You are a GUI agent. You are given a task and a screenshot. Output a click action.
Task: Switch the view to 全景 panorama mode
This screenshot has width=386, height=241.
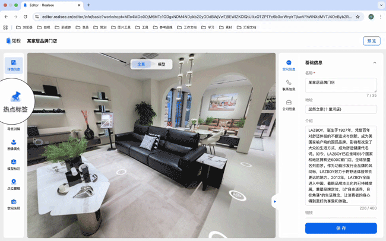coord(141,64)
